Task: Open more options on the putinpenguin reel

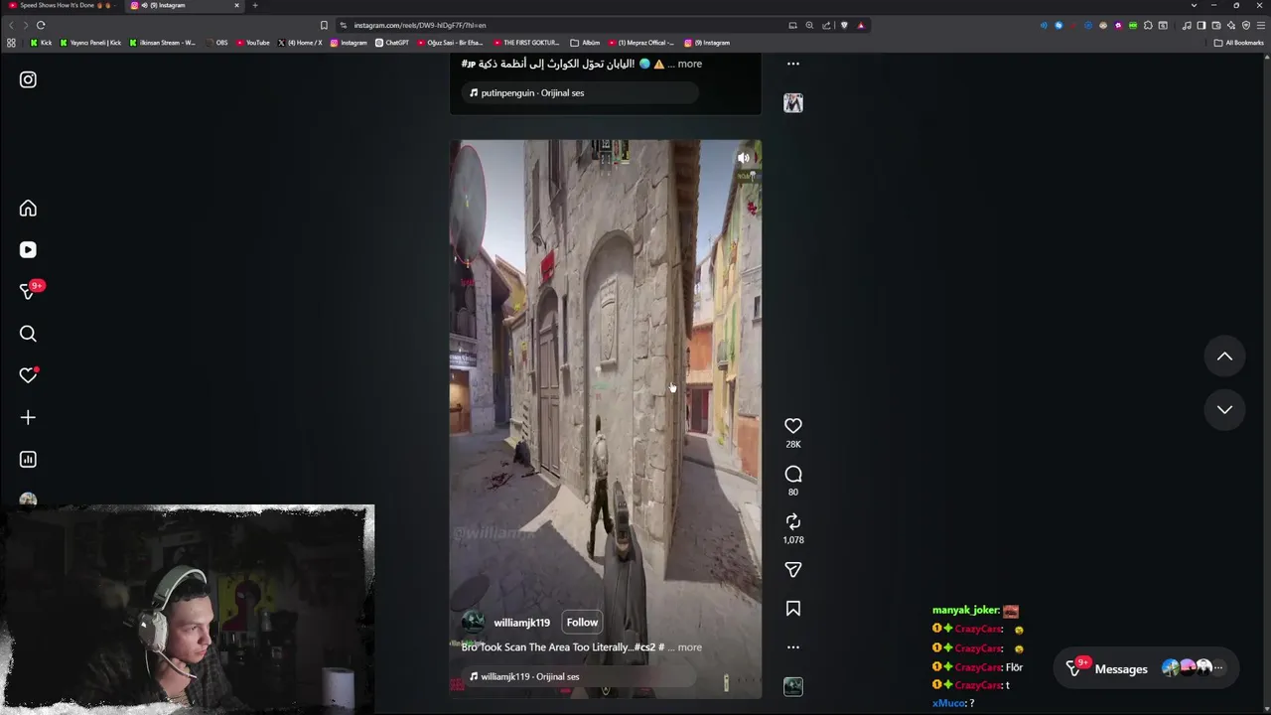Action: pyautogui.click(x=792, y=64)
